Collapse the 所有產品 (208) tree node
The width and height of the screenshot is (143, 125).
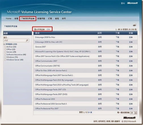tap(4, 44)
